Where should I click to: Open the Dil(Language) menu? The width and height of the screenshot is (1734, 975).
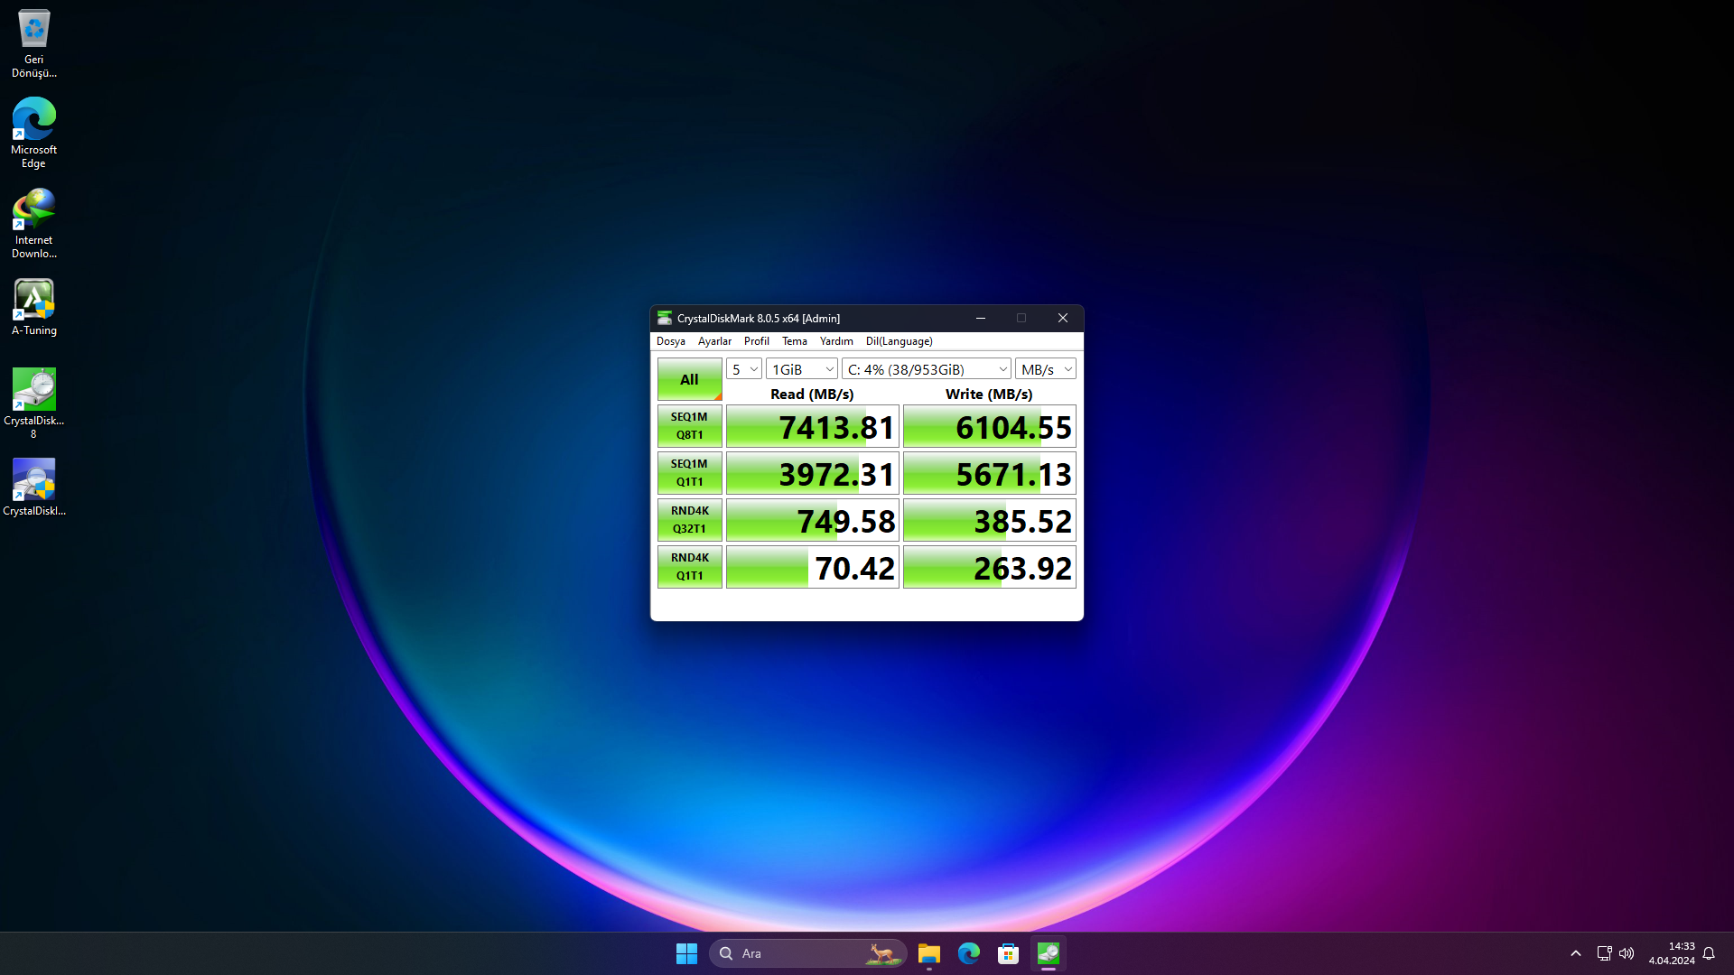coord(899,341)
